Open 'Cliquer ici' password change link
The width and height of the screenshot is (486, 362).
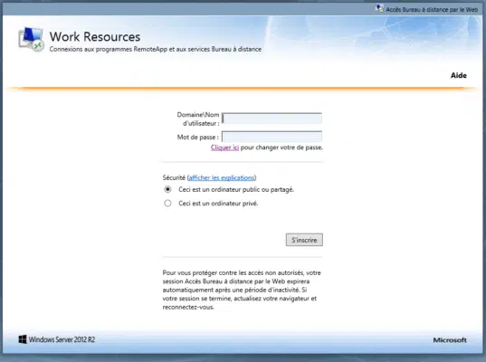pos(224,148)
